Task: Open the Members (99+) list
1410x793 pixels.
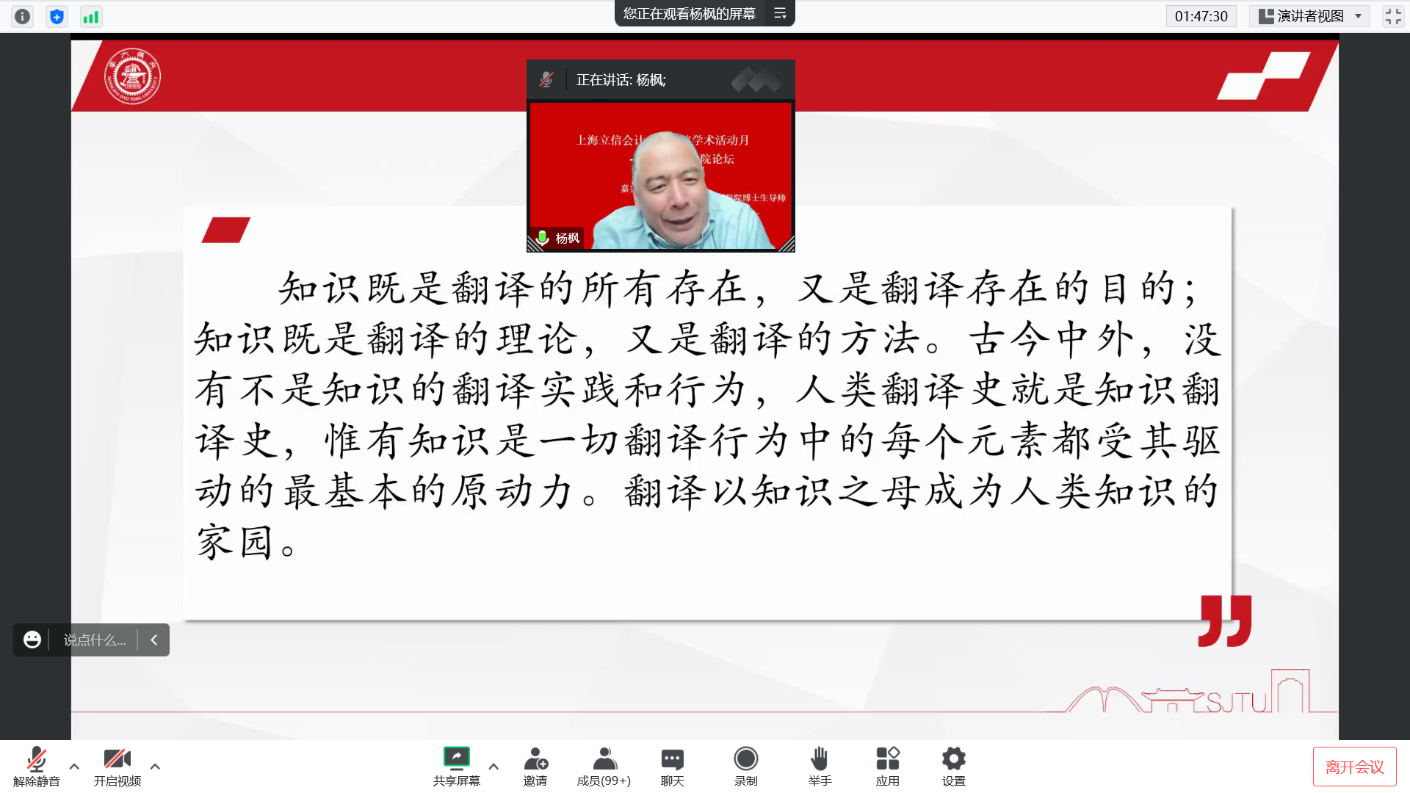Action: point(604,766)
